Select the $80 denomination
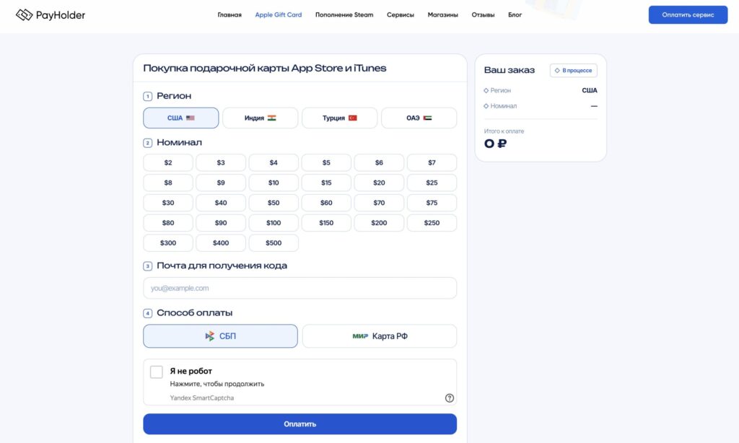 (x=168, y=223)
